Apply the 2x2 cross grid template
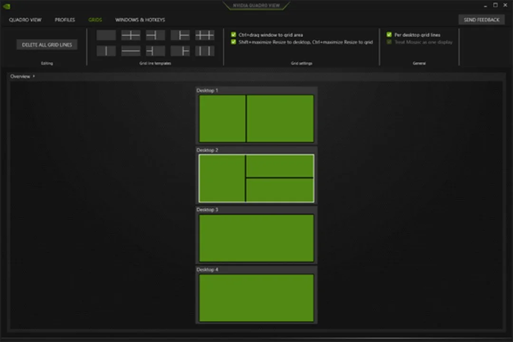This screenshot has height=342, width=513. tap(131, 35)
